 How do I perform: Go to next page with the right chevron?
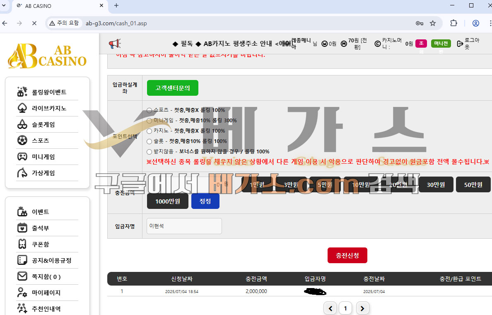[x=362, y=308]
